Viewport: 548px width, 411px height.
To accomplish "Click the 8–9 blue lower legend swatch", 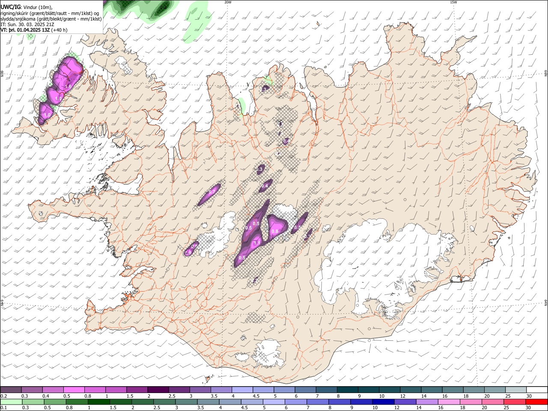I will [339, 402].
